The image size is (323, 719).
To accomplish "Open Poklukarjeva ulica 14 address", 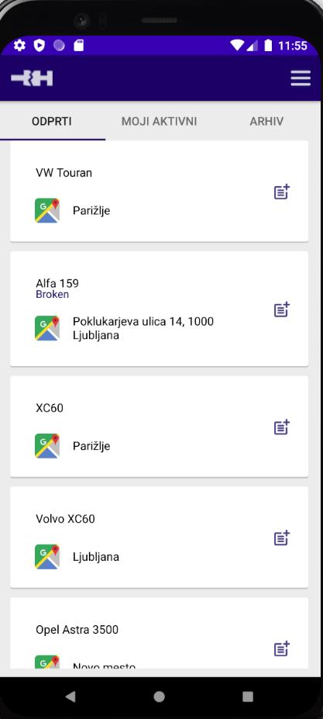I will tap(143, 328).
